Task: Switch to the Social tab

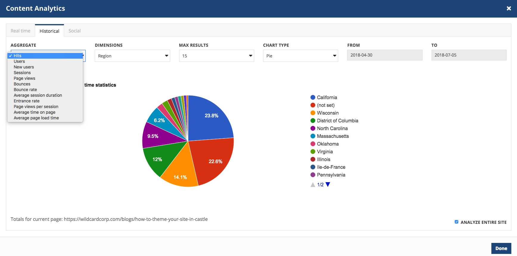Action: point(74,31)
